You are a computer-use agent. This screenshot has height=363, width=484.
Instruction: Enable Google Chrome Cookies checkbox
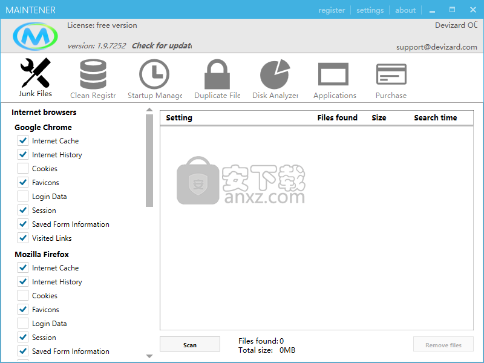23,168
